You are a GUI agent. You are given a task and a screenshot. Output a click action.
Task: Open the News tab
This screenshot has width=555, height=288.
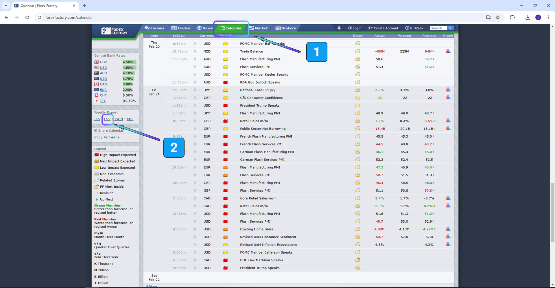click(205, 28)
